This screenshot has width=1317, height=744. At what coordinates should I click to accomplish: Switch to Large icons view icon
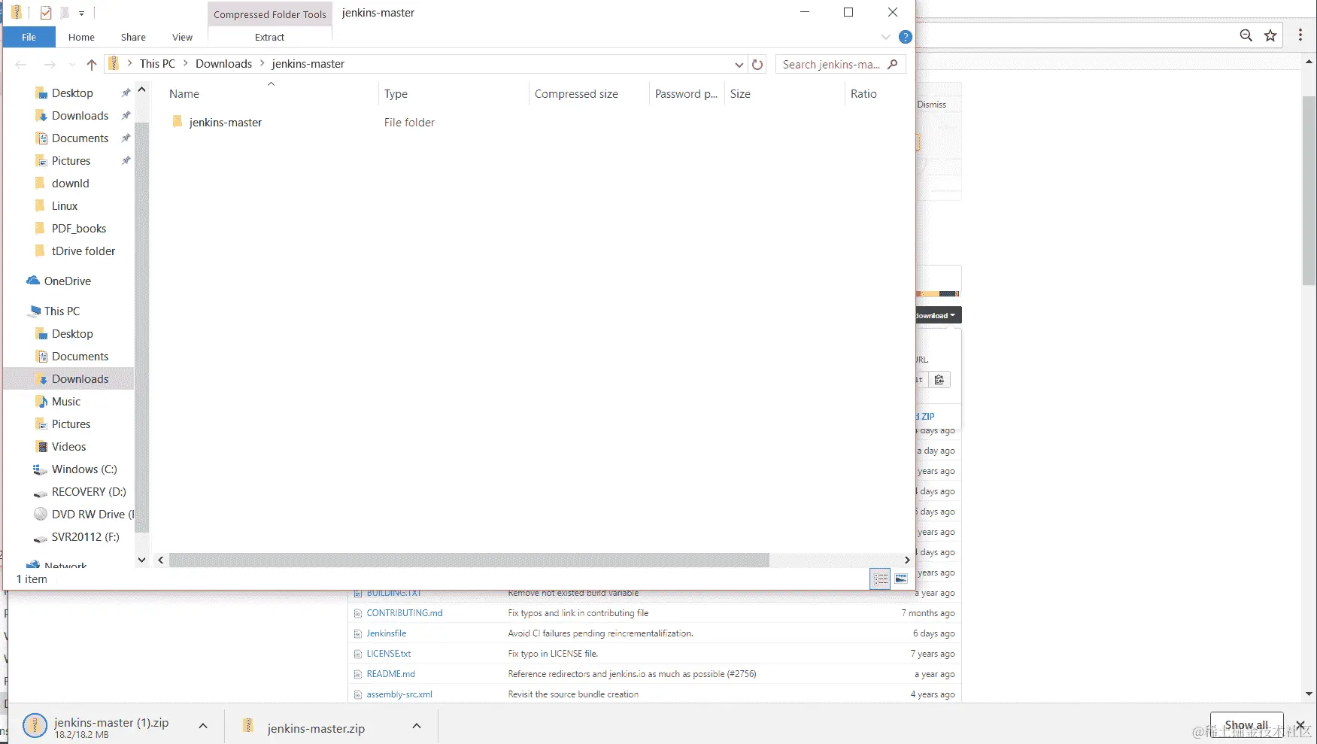click(x=901, y=579)
